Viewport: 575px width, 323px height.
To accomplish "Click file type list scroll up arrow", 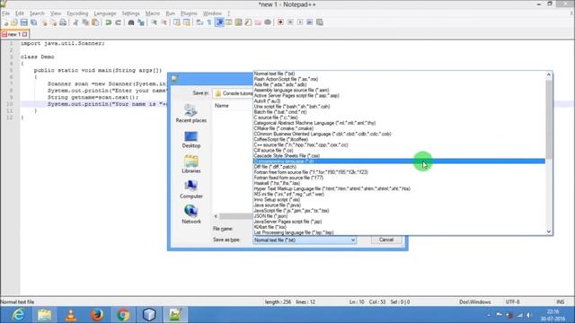I will point(549,74).
